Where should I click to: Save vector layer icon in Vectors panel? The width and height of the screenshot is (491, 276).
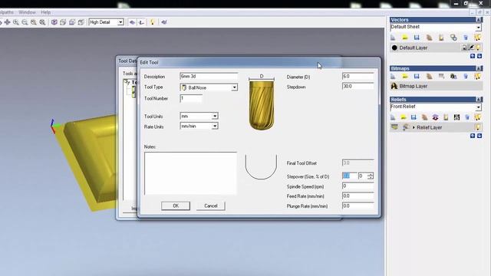417,38
